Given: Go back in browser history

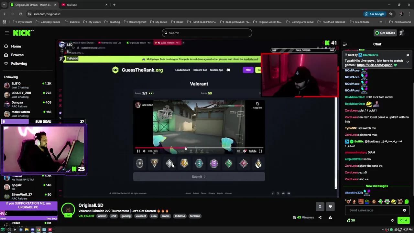Looking at the screenshot, I should point(5,14).
